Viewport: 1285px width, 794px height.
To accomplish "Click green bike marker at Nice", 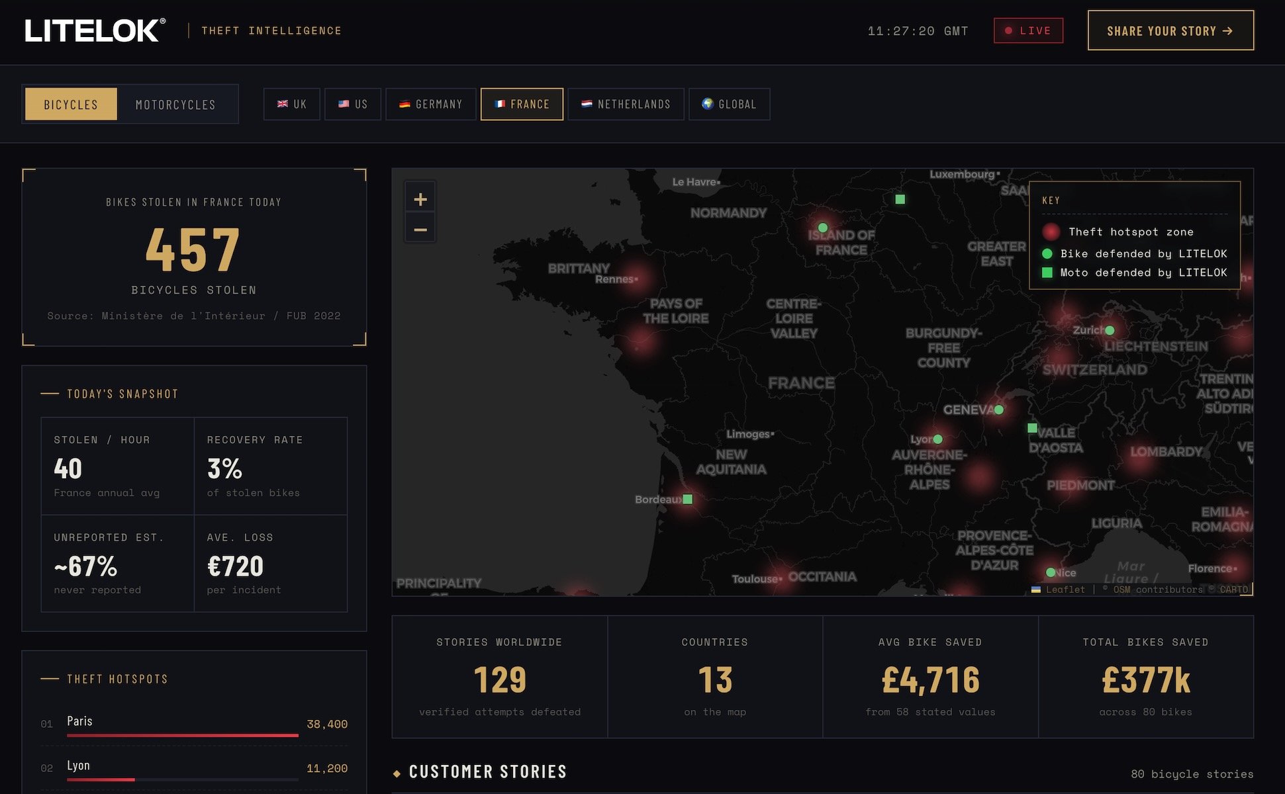I will pos(1051,572).
